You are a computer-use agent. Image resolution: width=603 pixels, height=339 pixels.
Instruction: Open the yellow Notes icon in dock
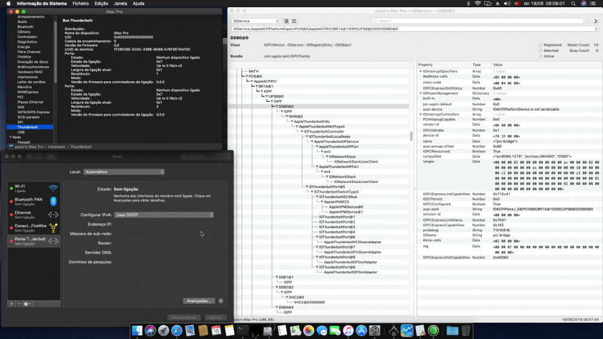tap(230, 331)
